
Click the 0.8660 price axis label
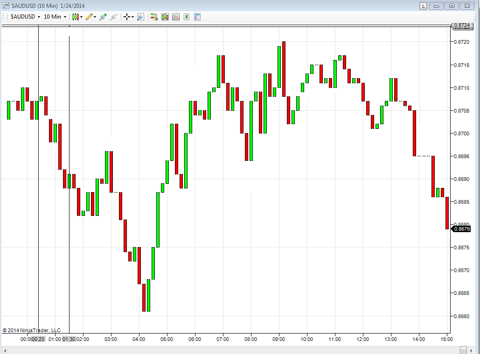click(462, 316)
